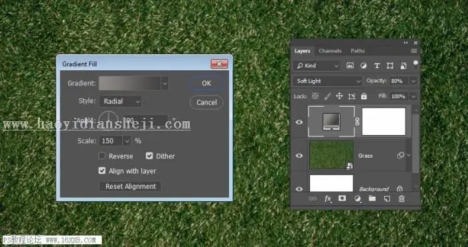Lock image pixels brush icon
Screen dimensions: 468x247
tap(327, 96)
